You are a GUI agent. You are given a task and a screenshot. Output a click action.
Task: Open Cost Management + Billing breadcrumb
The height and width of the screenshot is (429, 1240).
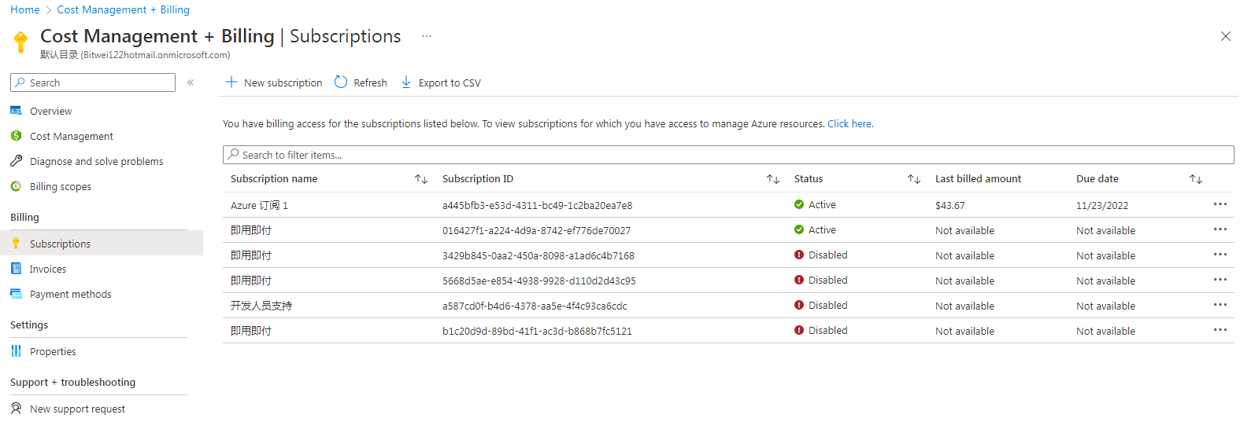(x=123, y=9)
